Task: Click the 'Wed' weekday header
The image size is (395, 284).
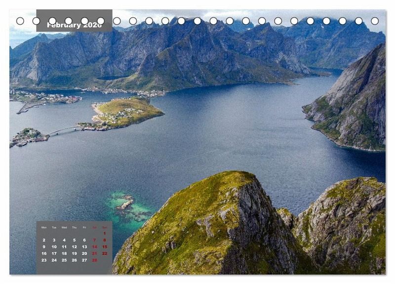Action: (64, 228)
